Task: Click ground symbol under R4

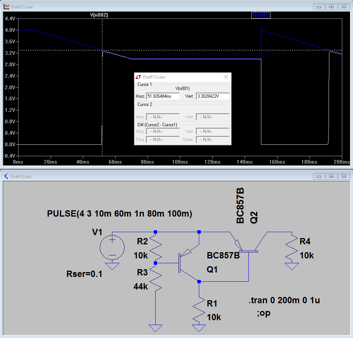Action: click(292, 266)
